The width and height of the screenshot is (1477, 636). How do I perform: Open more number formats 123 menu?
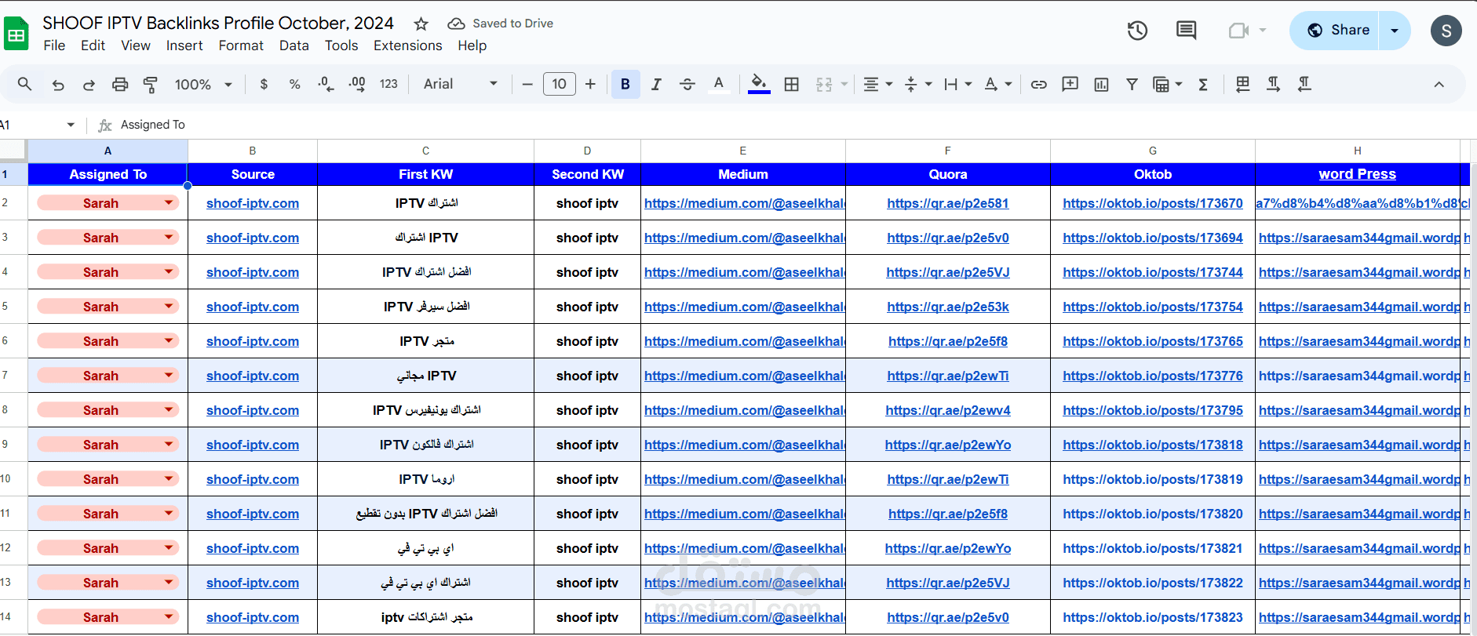click(x=388, y=84)
